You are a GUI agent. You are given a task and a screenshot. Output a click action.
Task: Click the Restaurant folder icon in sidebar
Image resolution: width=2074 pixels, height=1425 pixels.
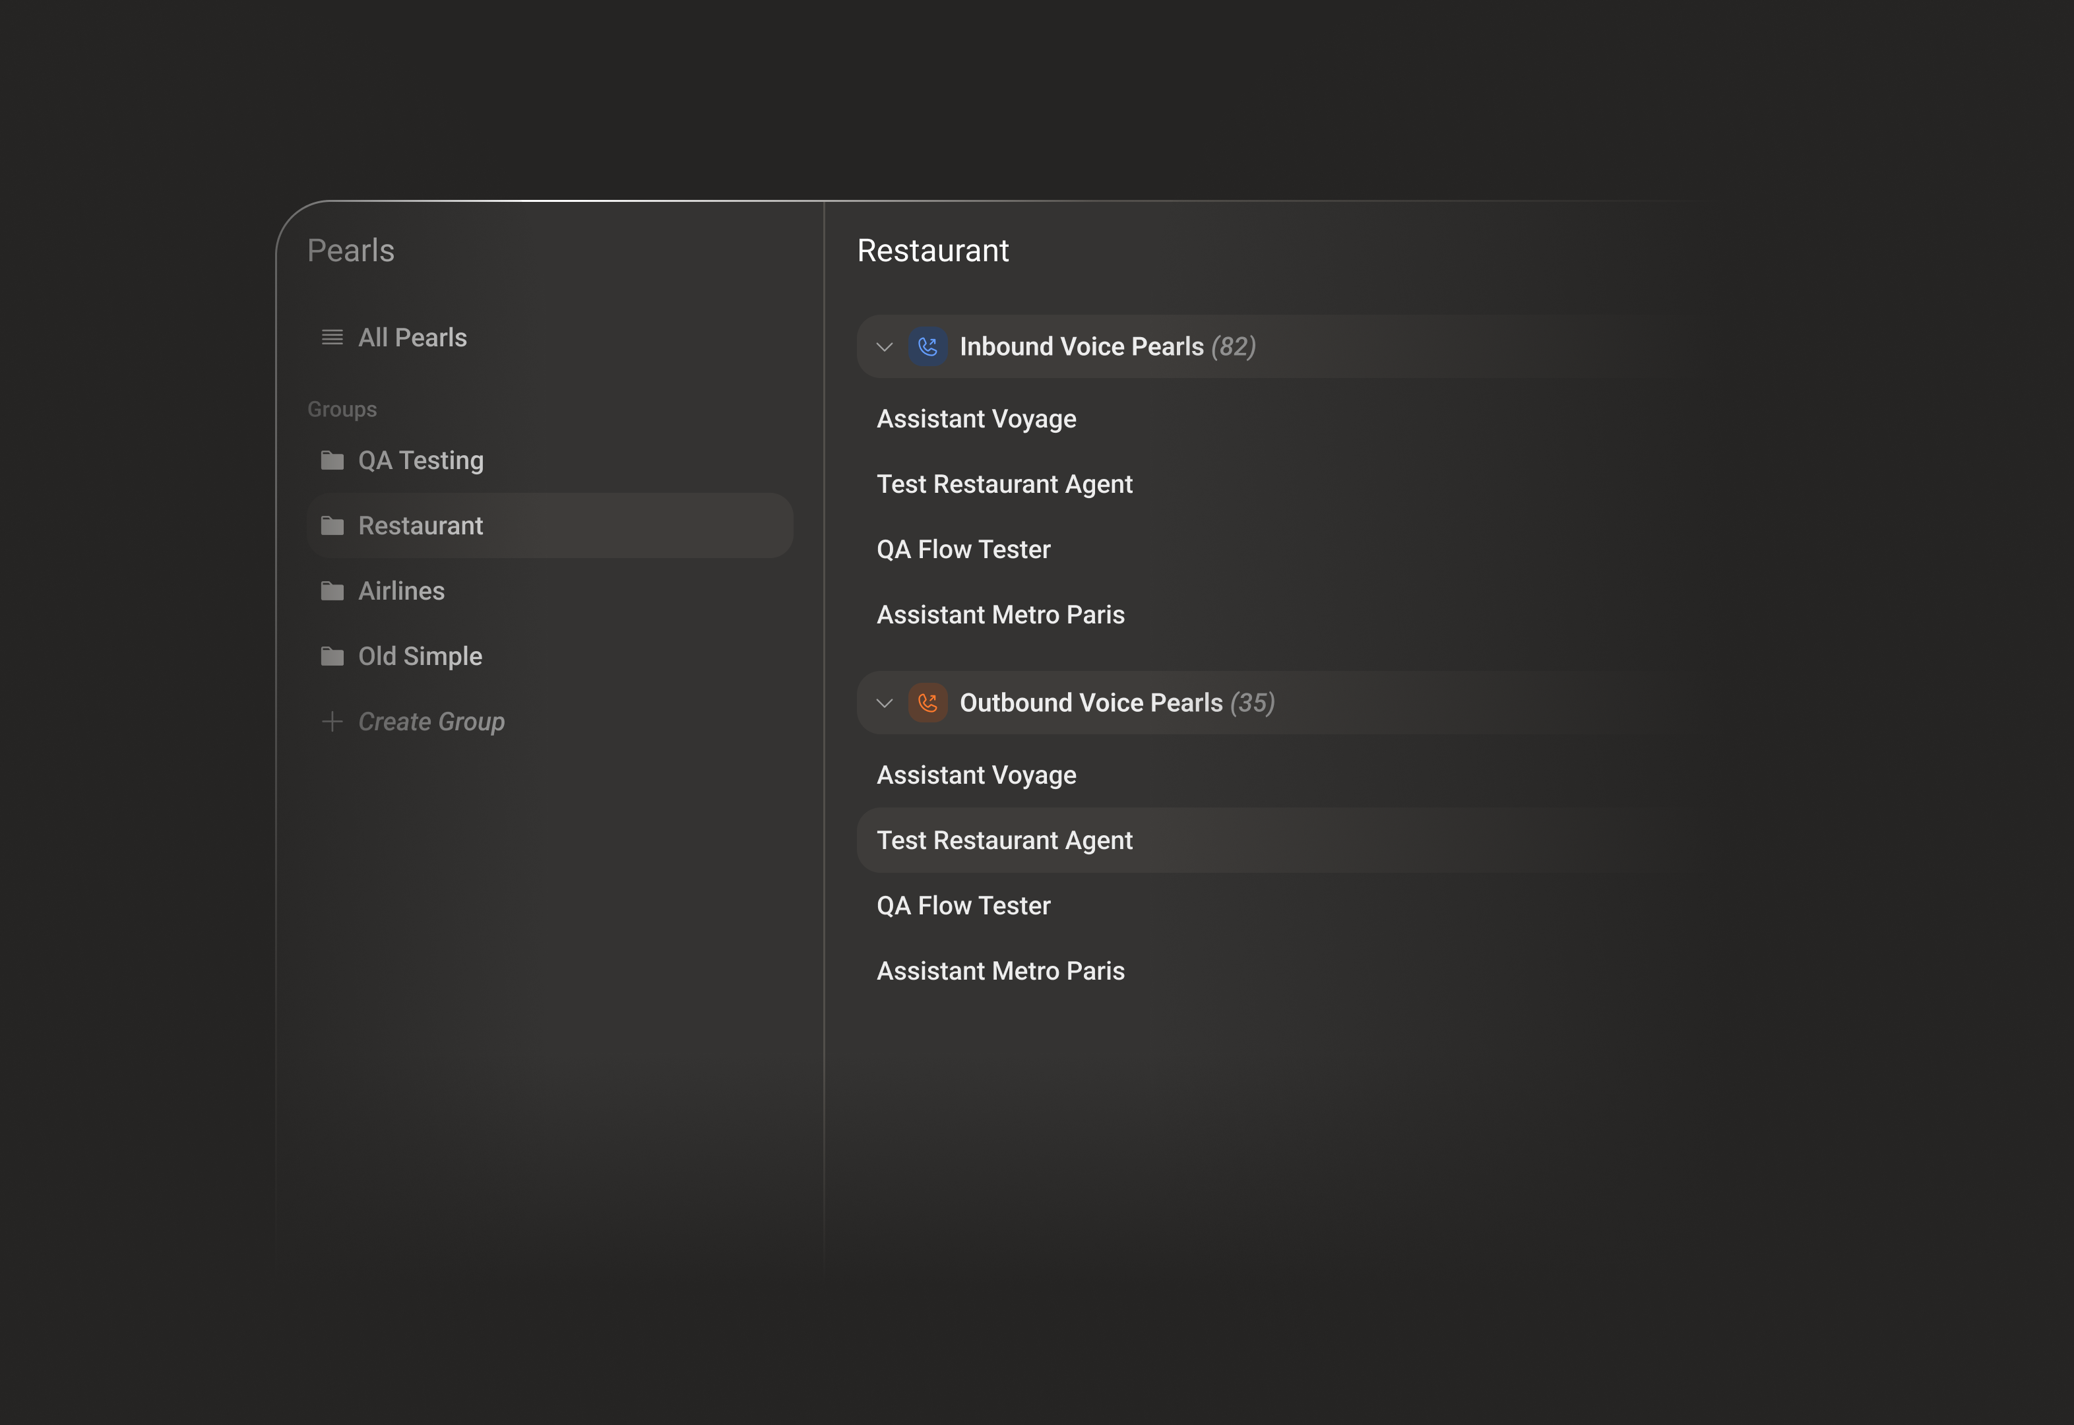pyautogui.click(x=332, y=526)
